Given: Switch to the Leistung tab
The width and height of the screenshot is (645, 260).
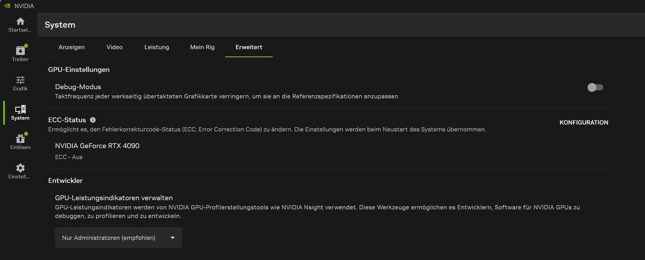Looking at the screenshot, I should click(x=156, y=47).
